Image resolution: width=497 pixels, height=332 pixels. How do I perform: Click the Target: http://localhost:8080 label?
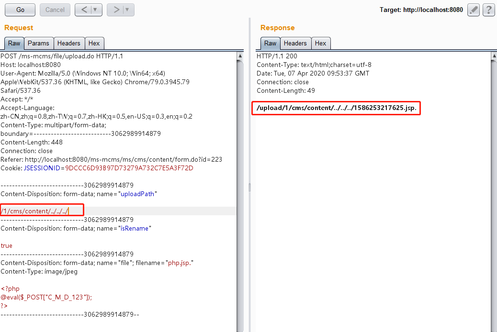point(421,10)
